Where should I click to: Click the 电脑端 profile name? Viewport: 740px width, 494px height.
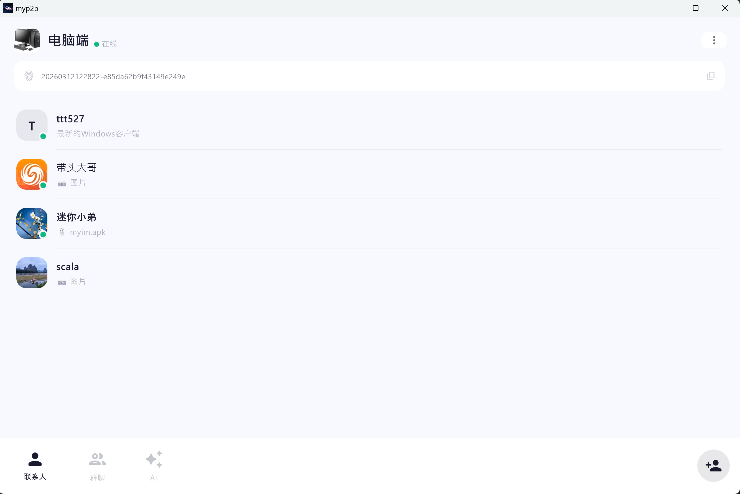[68, 40]
